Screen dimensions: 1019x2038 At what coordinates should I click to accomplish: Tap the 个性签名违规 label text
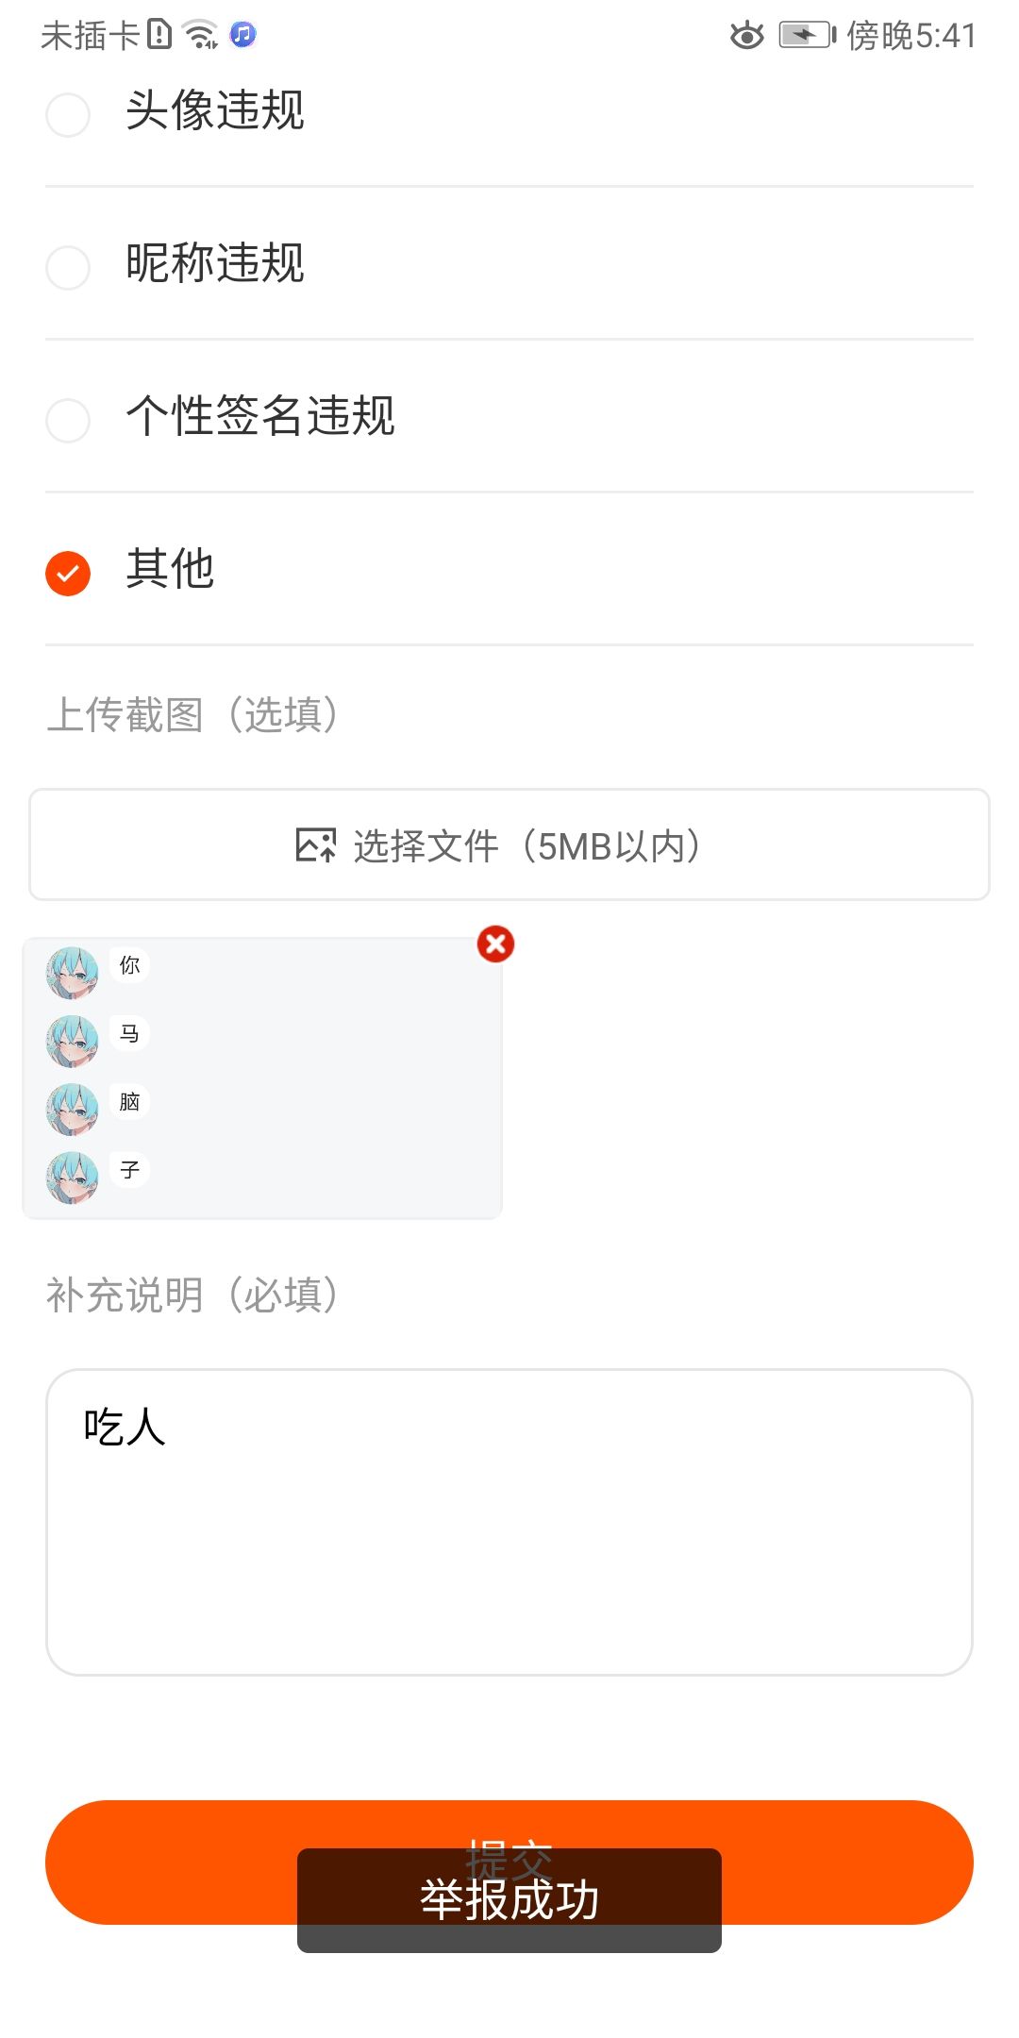point(260,416)
